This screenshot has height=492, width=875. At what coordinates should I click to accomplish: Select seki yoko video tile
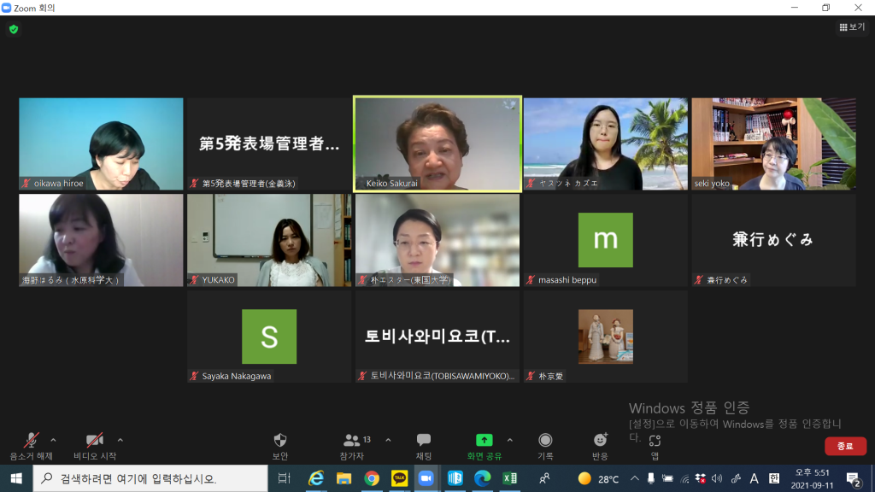pos(773,143)
